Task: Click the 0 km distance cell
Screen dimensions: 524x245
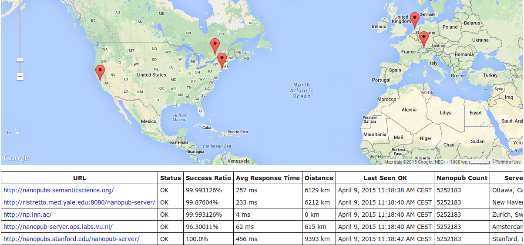Action: point(319,215)
